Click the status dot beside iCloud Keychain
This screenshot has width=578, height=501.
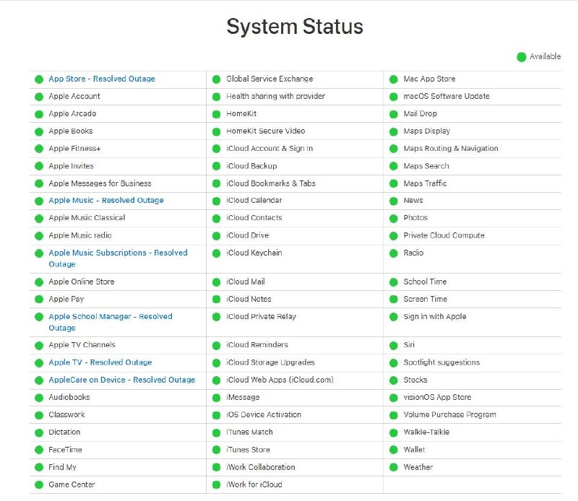click(216, 253)
